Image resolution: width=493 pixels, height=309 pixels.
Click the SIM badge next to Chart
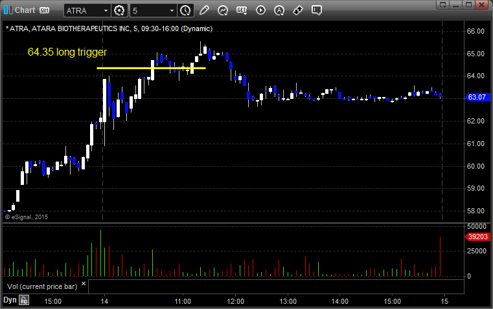[x=44, y=10]
